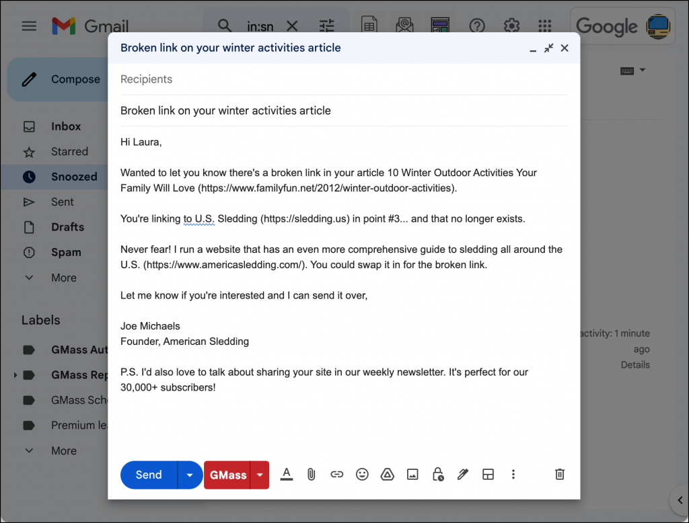Attach a file with the paperclip icon
This screenshot has height=523, width=689.
[311, 475]
